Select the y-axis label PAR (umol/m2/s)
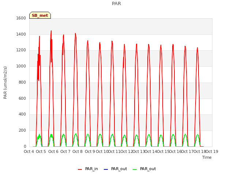This screenshot has height=176, width=234. (5, 82)
